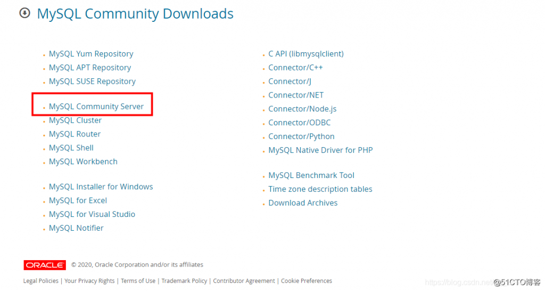
Task: Open Connector/Python link
Action: [301, 136]
